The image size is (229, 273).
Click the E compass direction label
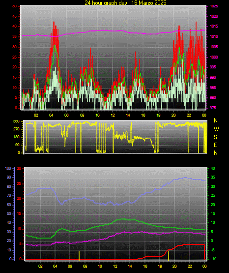pos(215,145)
